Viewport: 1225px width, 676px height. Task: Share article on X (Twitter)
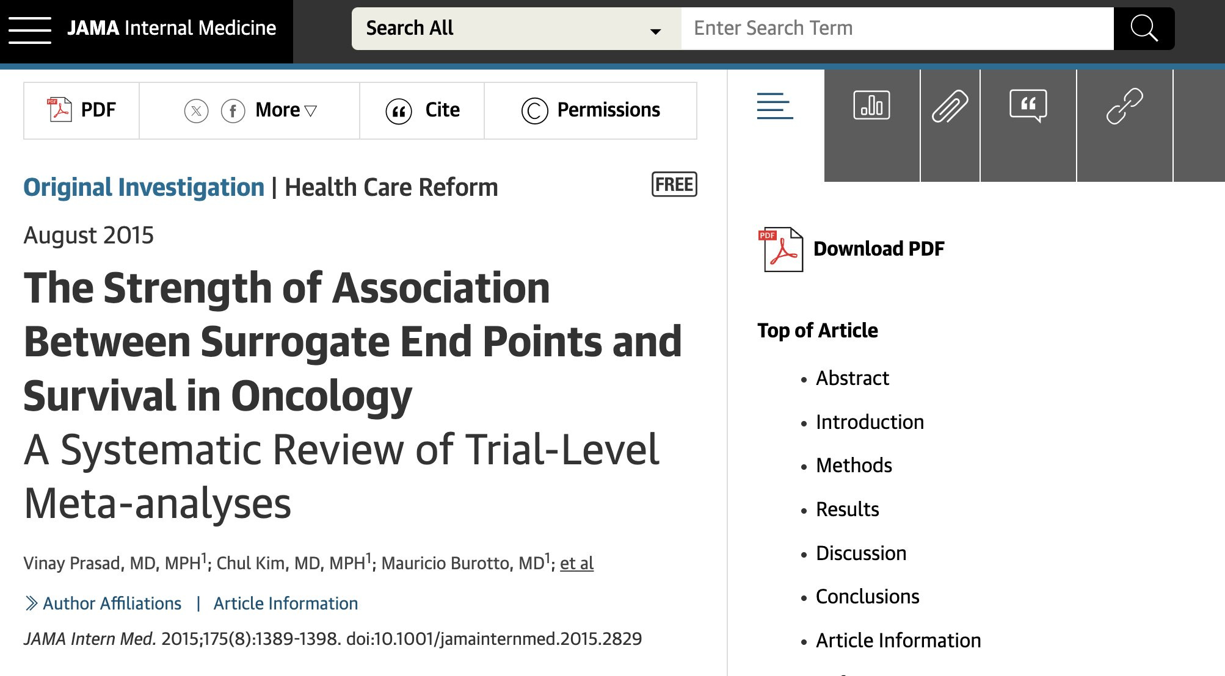(x=196, y=111)
